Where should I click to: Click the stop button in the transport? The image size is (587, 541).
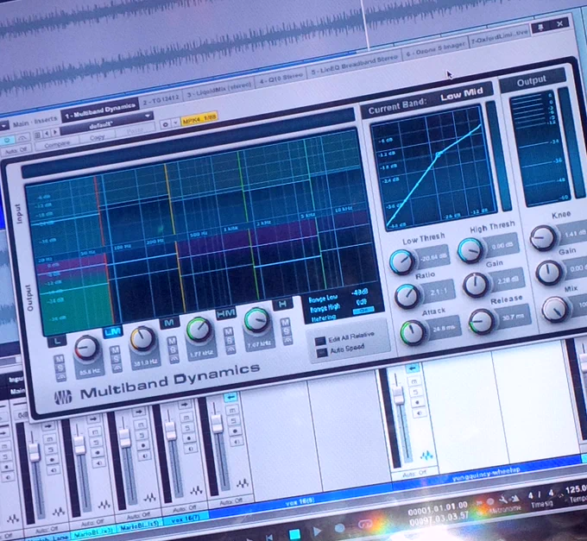point(294,534)
